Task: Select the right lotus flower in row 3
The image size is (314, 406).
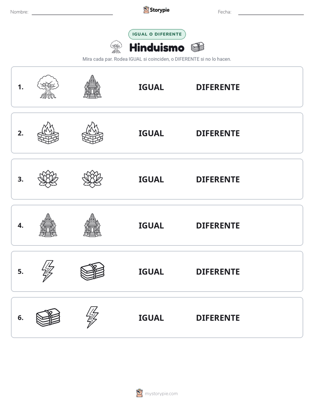Action: coord(92,179)
